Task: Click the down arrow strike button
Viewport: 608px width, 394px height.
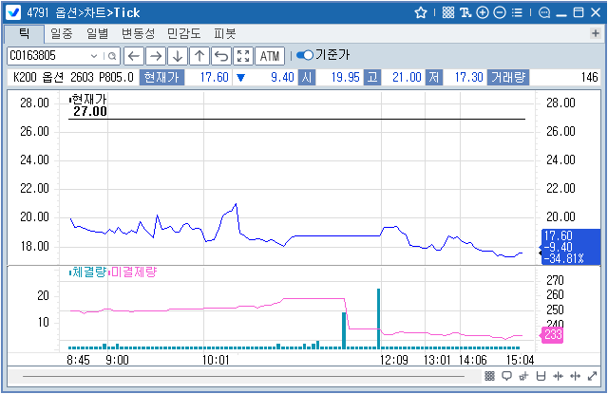Action: tap(178, 55)
